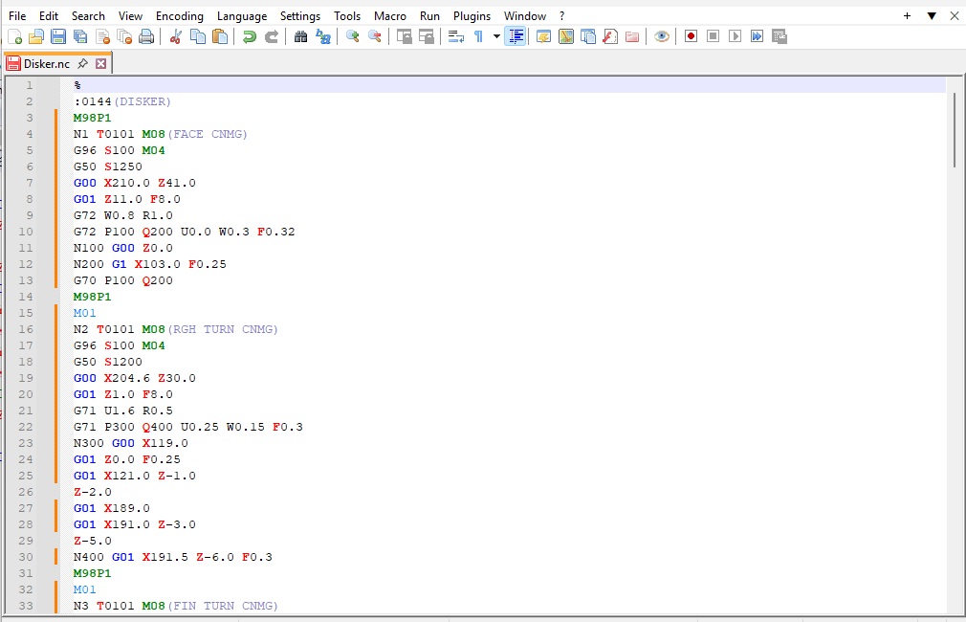Click the New file toolbar icon
966x622 pixels.
[14, 36]
